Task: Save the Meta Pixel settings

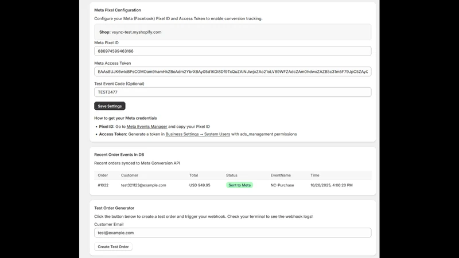Action: 110,106
